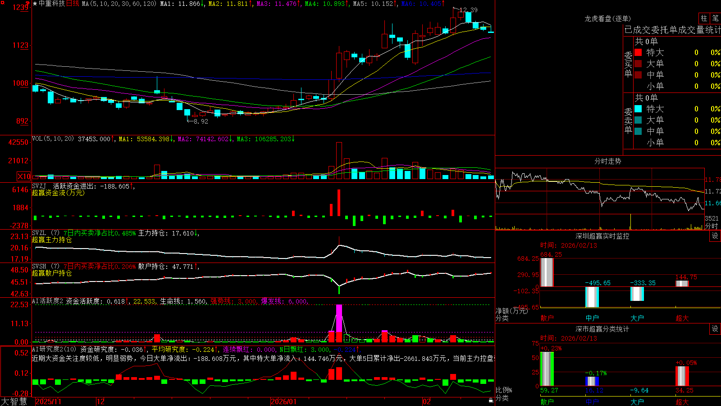Click the 8.92 low price label
The width and height of the screenshot is (721, 406).
coord(201,121)
